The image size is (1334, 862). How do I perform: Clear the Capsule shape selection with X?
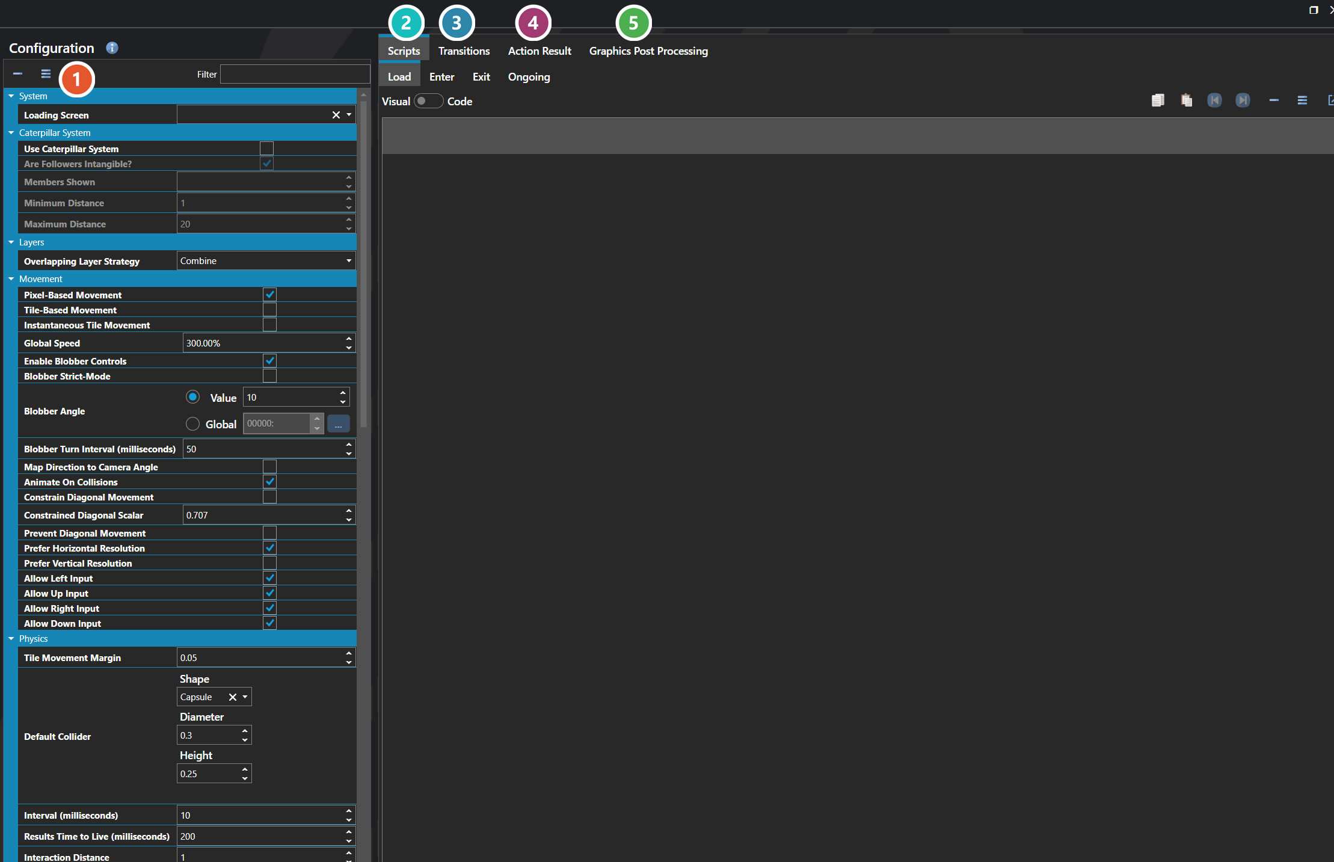[233, 697]
